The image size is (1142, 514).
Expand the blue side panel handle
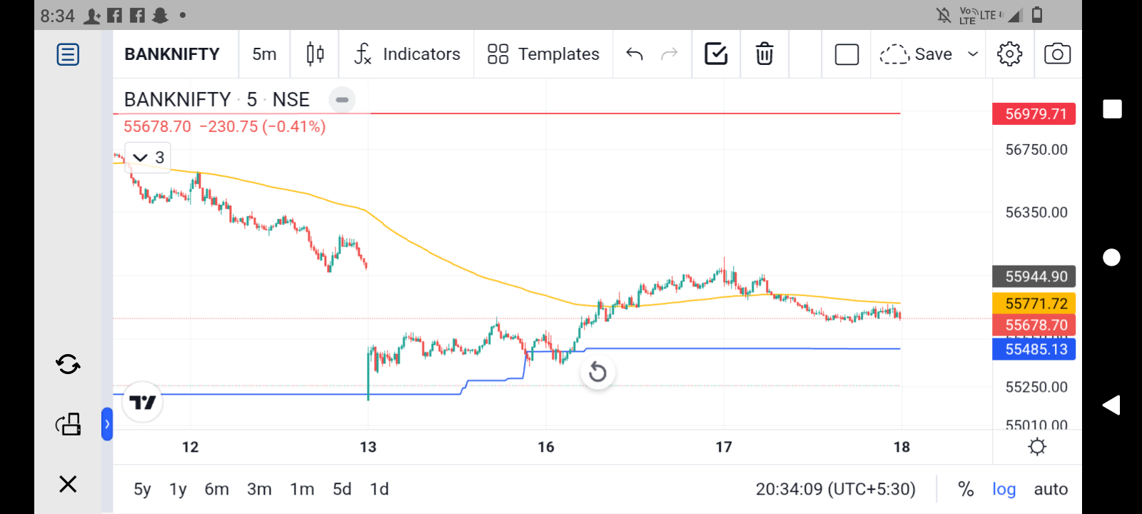[x=107, y=424]
